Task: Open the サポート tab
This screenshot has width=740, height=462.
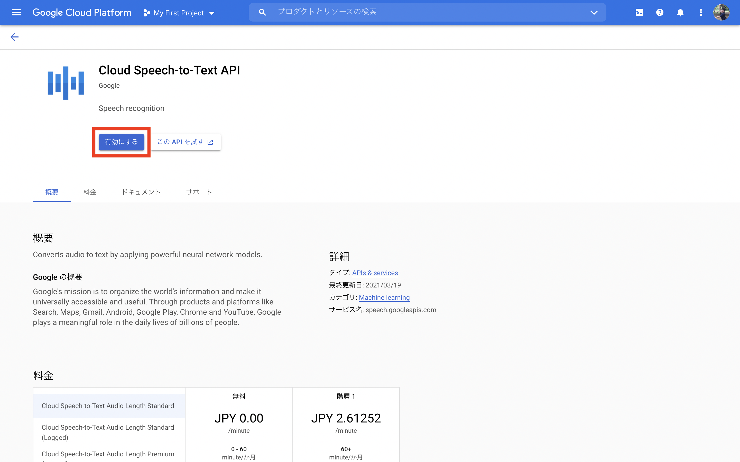Action: click(x=199, y=192)
